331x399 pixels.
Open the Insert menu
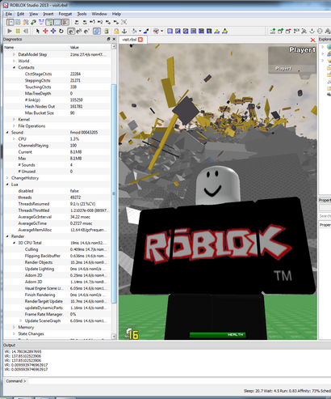coord(48,14)
